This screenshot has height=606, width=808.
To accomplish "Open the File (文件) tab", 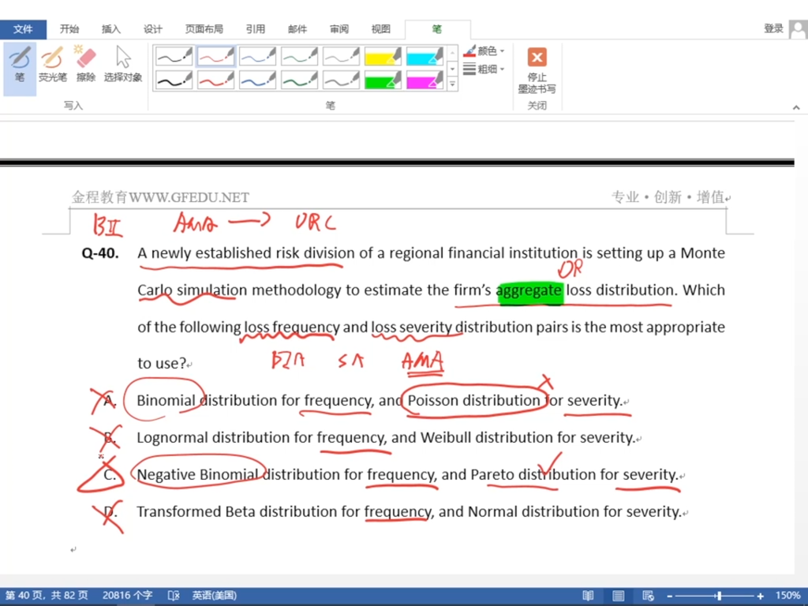I will [x=23, y=29].
